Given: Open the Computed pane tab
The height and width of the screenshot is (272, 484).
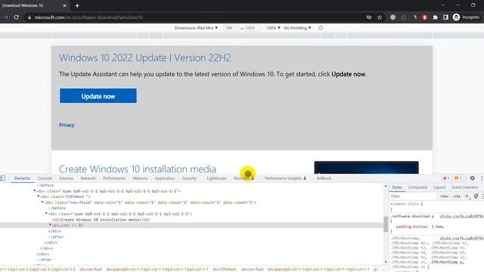Looking at the screenshot, I should (x=417, y=187).
